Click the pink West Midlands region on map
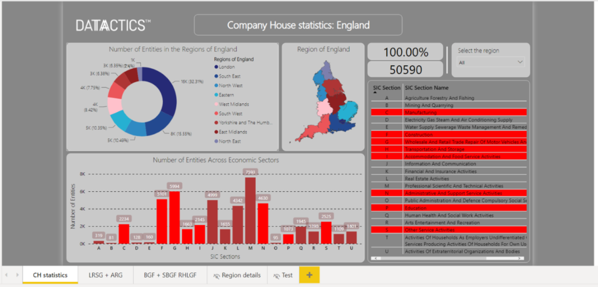The width and height of the screenshot is (598, 287). point(322,108)
